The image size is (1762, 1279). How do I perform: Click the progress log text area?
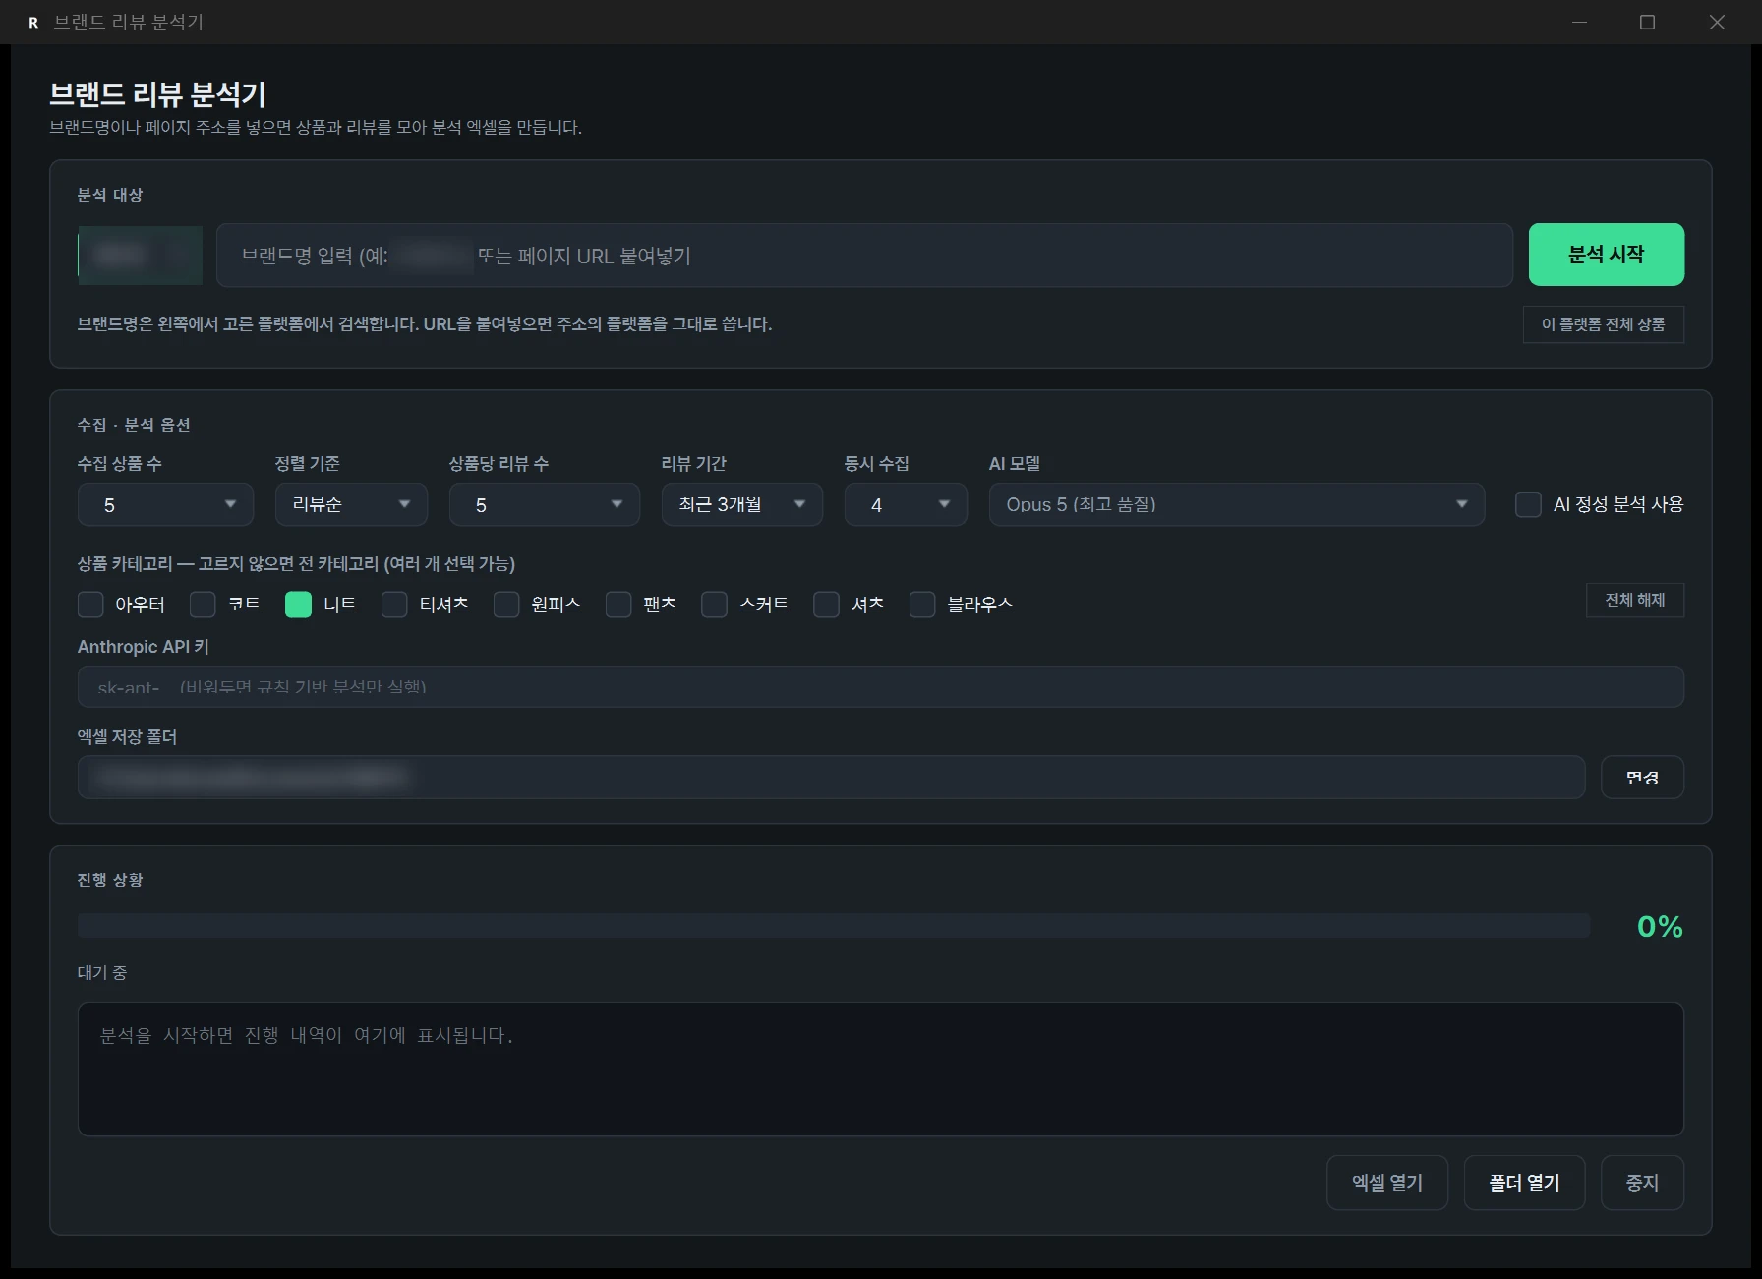pyautogui.click(x=881, y=1070)
